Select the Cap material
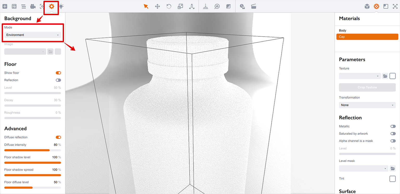 367,37
